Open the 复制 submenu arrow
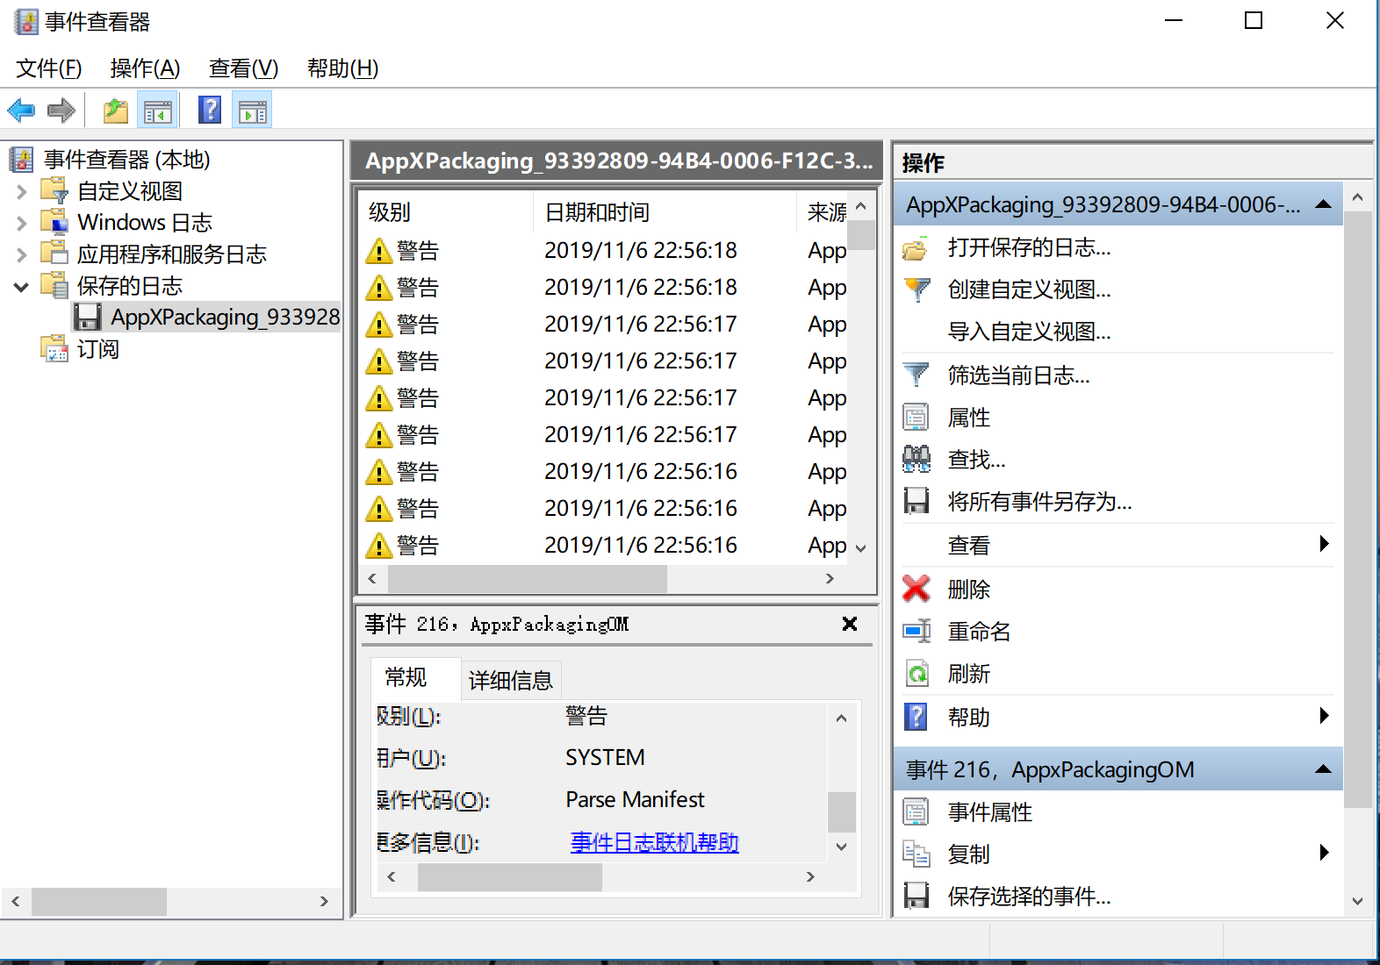Viewport: 1380px width, 965px height. pyautogui.click(x=1325, y=853)
